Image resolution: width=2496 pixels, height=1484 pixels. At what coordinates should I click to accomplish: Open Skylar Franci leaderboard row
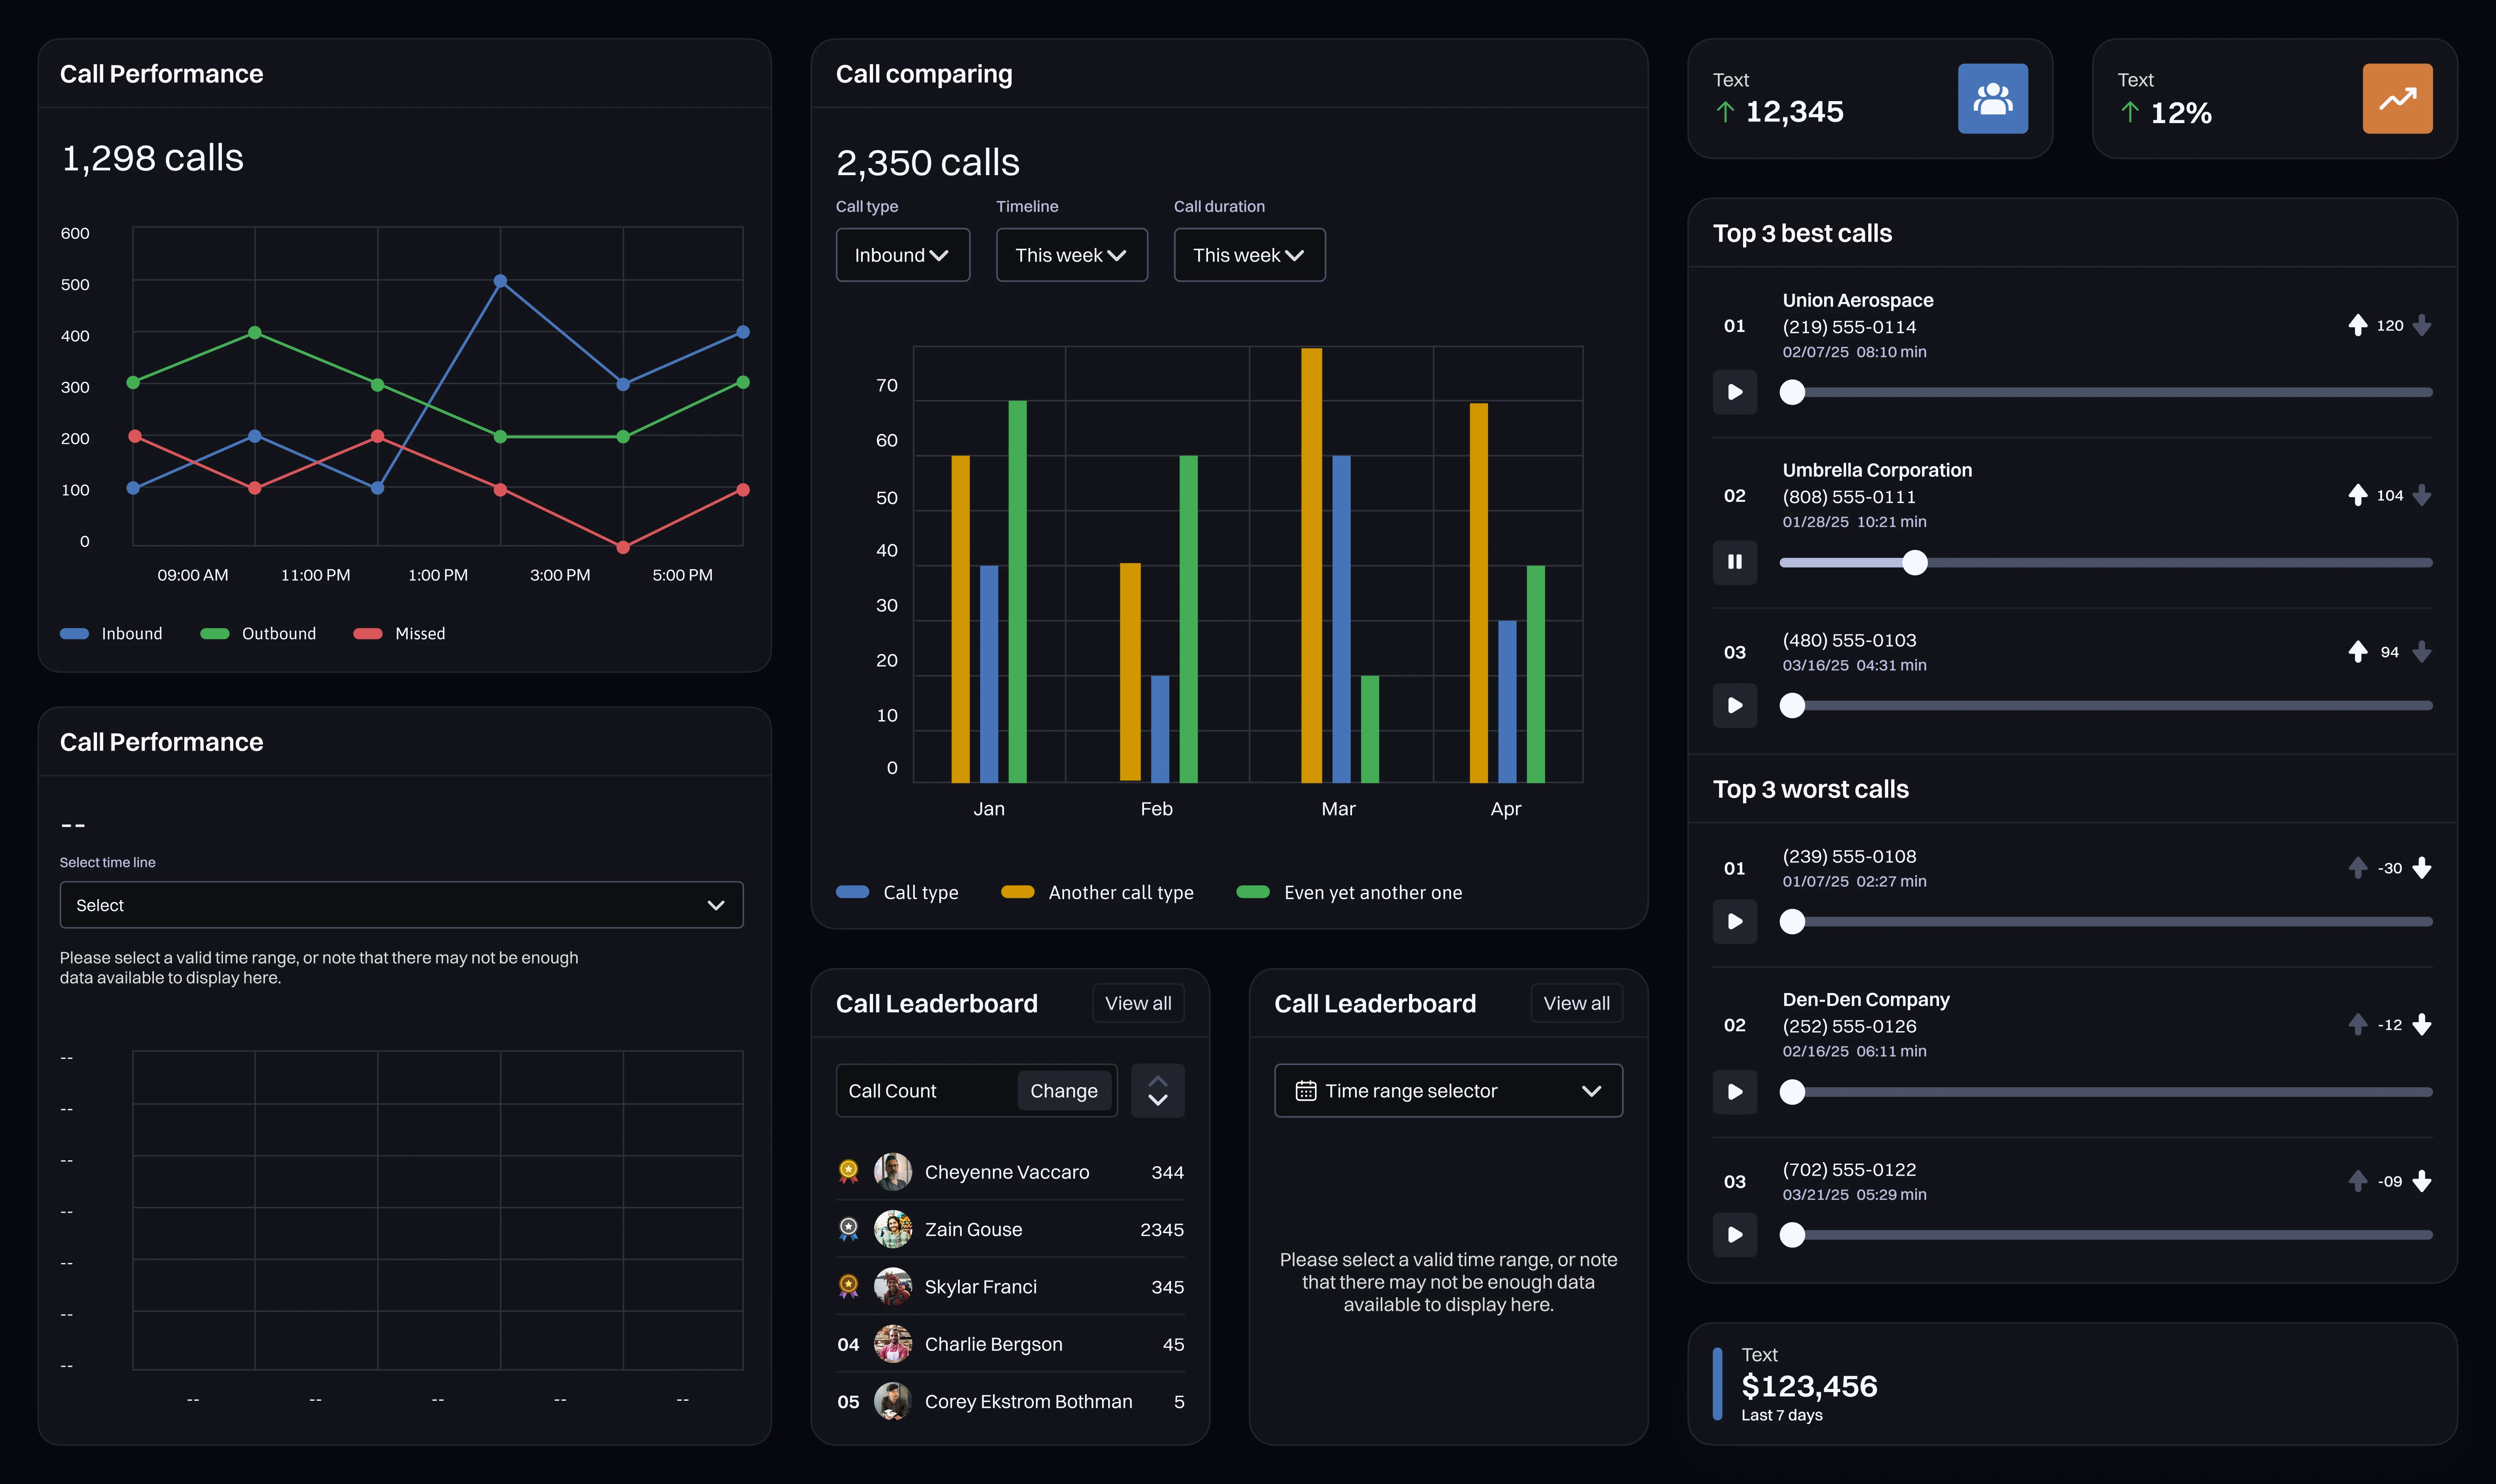click(1010, 1286)
